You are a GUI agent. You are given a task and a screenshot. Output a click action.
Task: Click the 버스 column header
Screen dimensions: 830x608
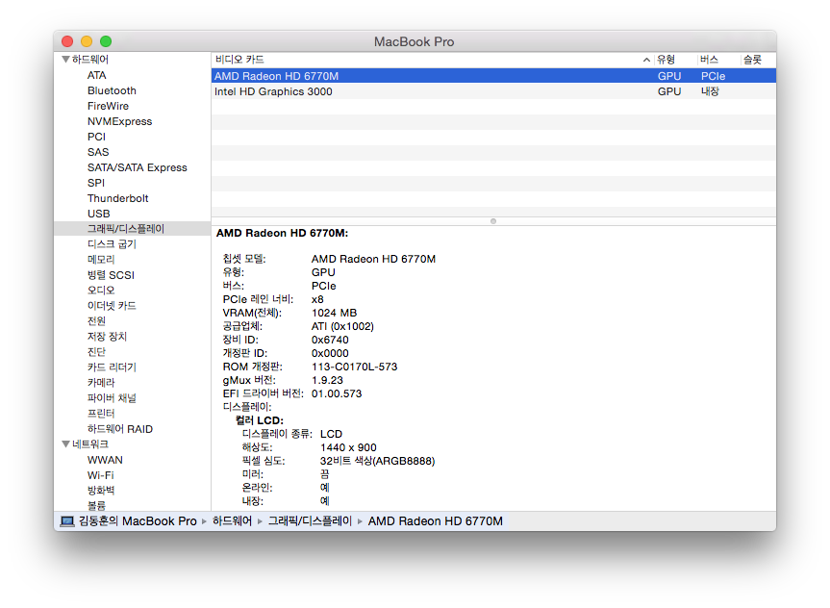pyautogui.click(x=709, y=60)
